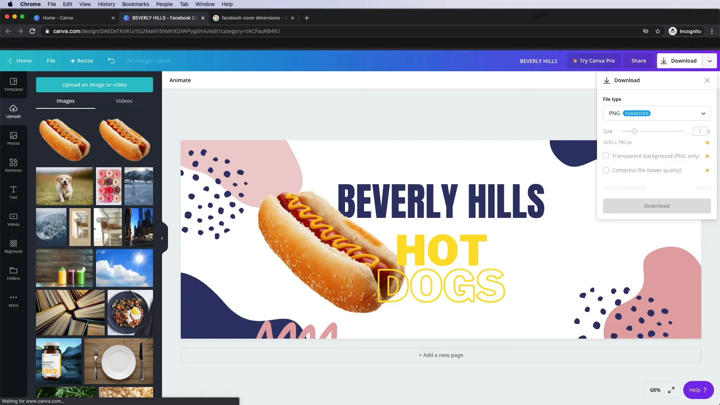Click Add a new page

coord(441,355)
